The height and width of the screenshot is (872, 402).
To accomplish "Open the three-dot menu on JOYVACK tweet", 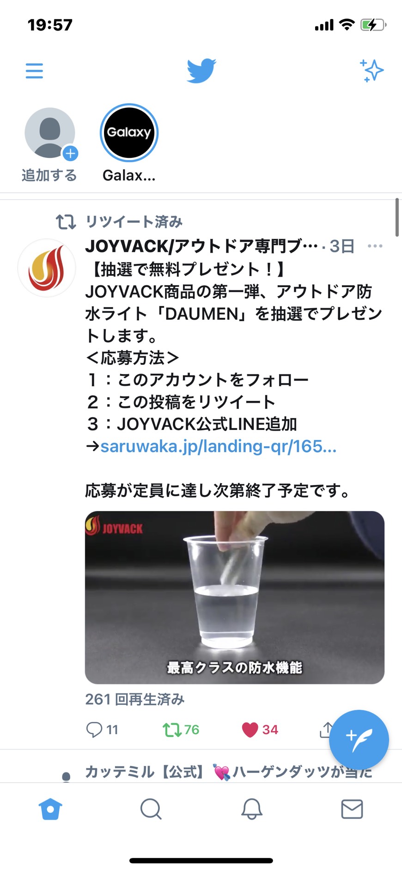I will [x=375, y=246].
